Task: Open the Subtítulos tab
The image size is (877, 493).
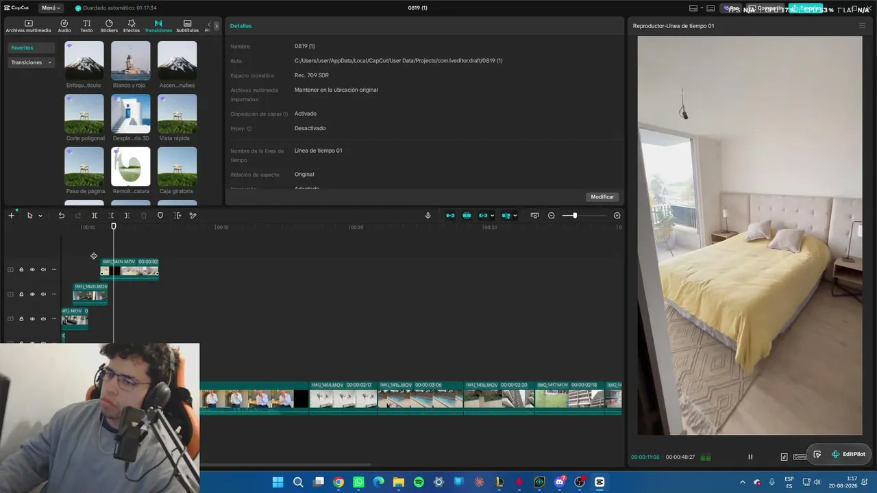Action: tap(187, 26)
